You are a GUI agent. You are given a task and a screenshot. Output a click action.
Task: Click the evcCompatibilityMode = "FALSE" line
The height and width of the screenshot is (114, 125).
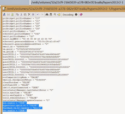click(21, 77)
